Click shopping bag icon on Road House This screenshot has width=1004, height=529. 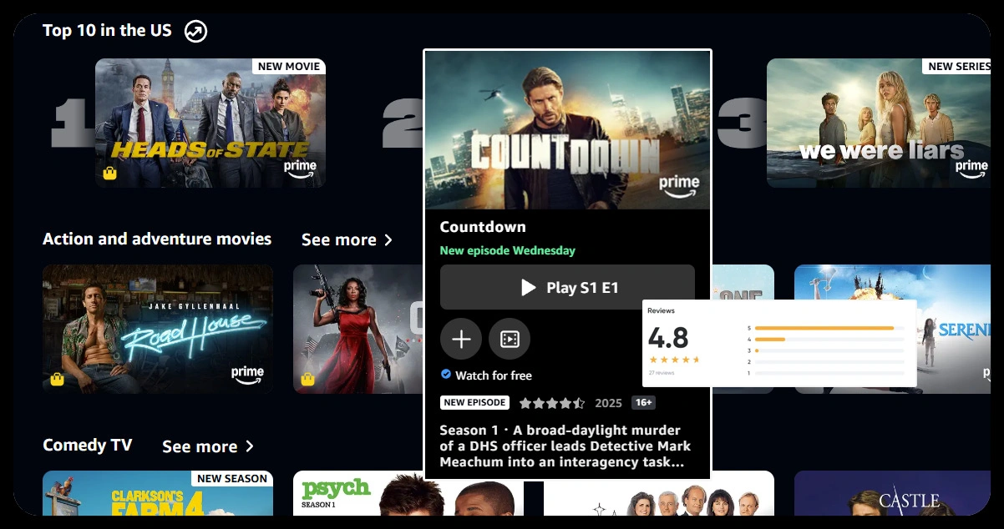click(x=57, y=379)
